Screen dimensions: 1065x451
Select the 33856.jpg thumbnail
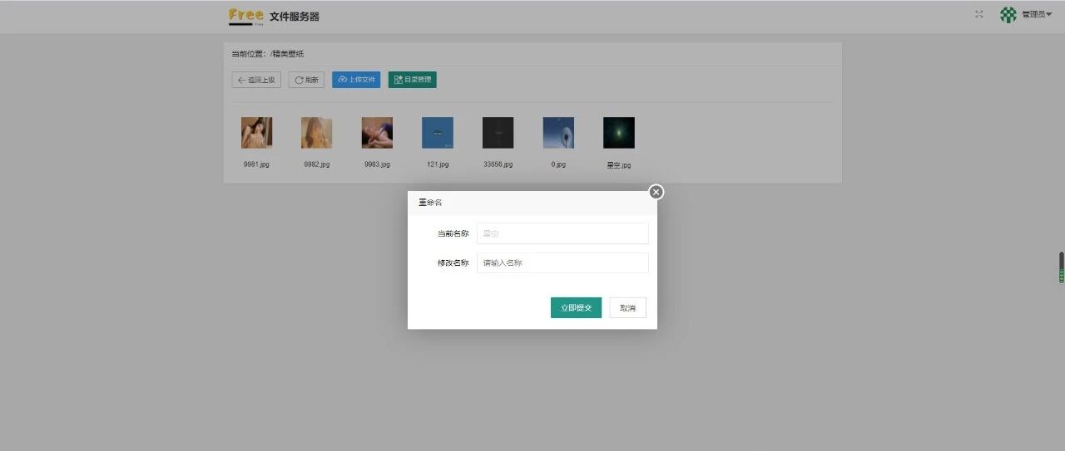(498, 133)
